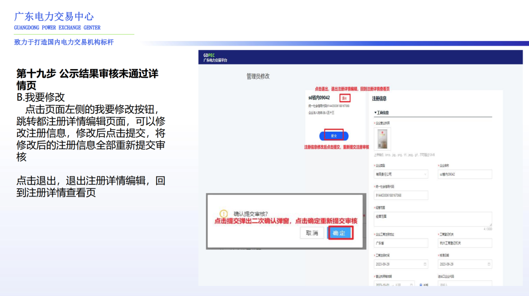Click the 企业名称 input showing sd省内09042
Image resolution: width=529 pixels, height=296 pixels.
[464, 174]
